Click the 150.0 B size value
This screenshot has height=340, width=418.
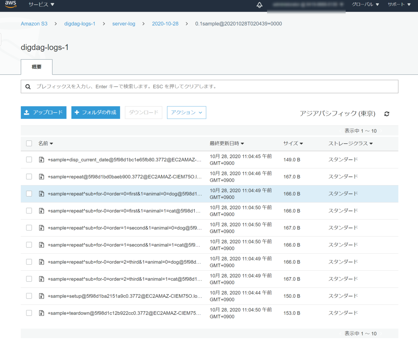292,296
